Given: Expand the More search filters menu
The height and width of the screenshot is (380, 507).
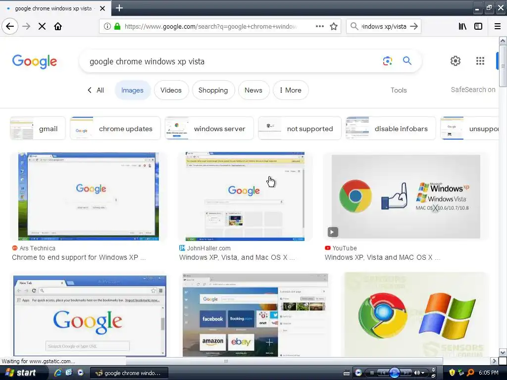Looking at the screenshot, I should [291, 90].
